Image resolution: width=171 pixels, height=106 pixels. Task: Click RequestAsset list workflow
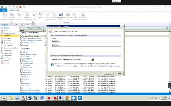26,83
